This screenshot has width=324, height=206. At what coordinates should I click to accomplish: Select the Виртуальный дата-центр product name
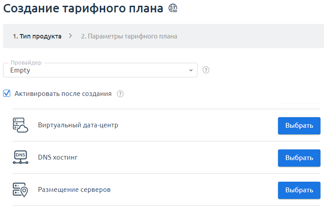(78, 125)
